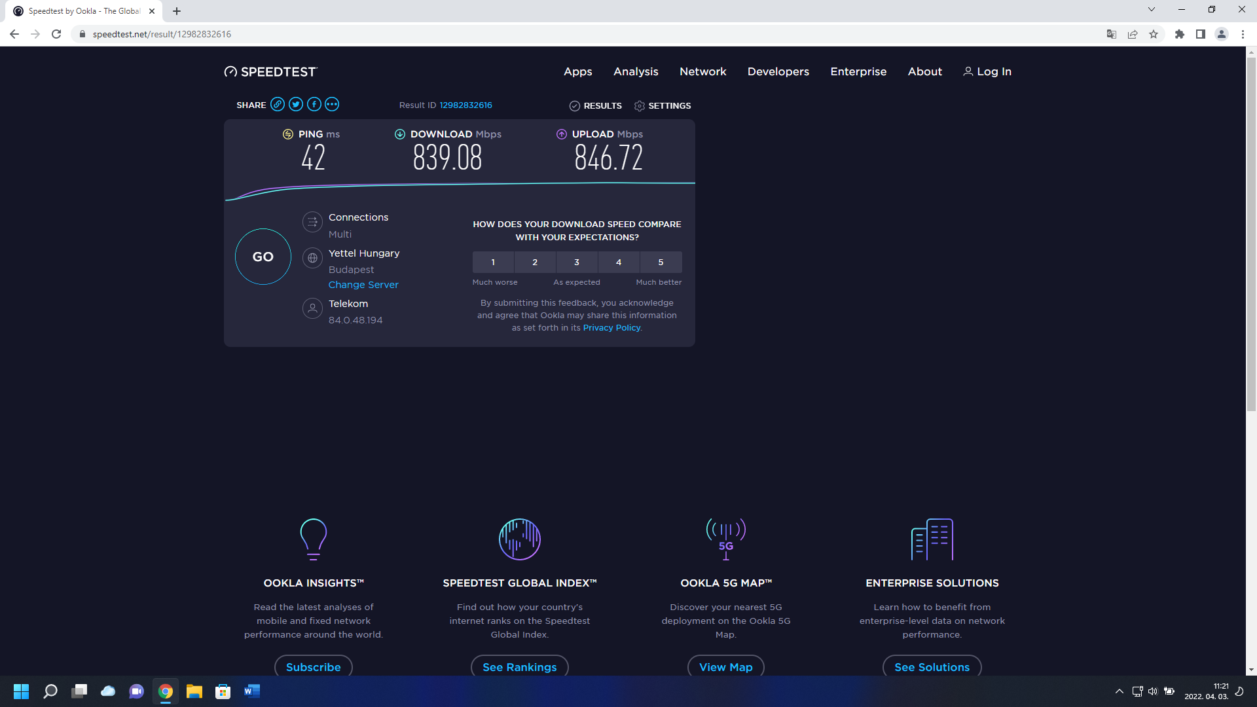1257x707 pixels.
Task: Click the server globe icon
Action: tap(312, 258)
